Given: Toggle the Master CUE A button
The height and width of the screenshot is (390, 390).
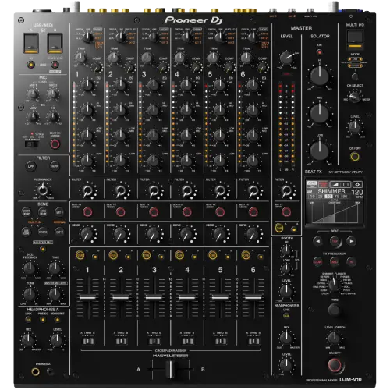Looking at the screenshot, I should point(279,228).
